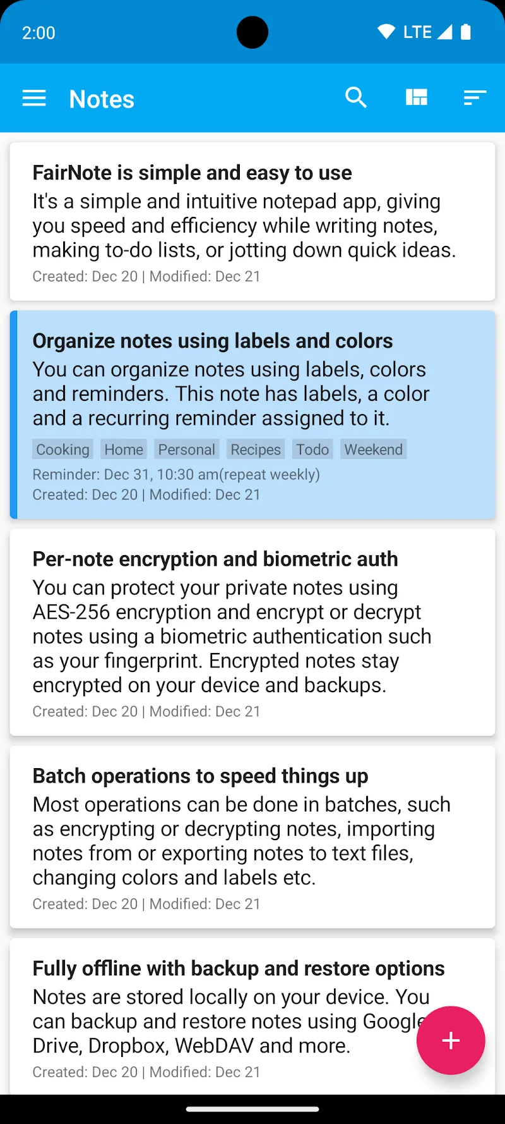Select the highlighted 'Organize notes' note to toggle selection

point(252,393)
